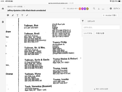Open the more options ellipsis menu

click(103, 9)
